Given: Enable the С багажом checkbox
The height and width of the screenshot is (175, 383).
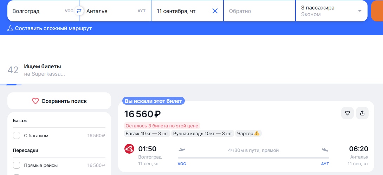Looking at the screenshot, I should tap(17, 135).
